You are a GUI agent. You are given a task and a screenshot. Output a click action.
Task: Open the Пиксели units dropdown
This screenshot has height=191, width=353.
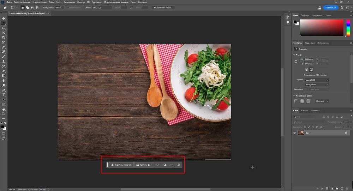[322, 101]
